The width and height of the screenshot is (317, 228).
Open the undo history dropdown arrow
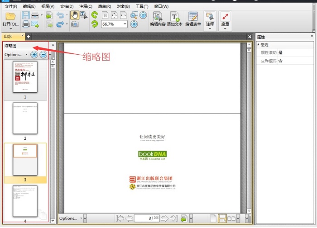point(67,15)
